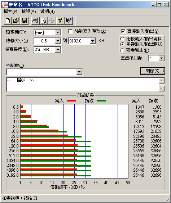Image resolution: width=171 pixels, height=203 pixels.
Task: Open the 檢視(V) menu
Action: tap(28, 12)
